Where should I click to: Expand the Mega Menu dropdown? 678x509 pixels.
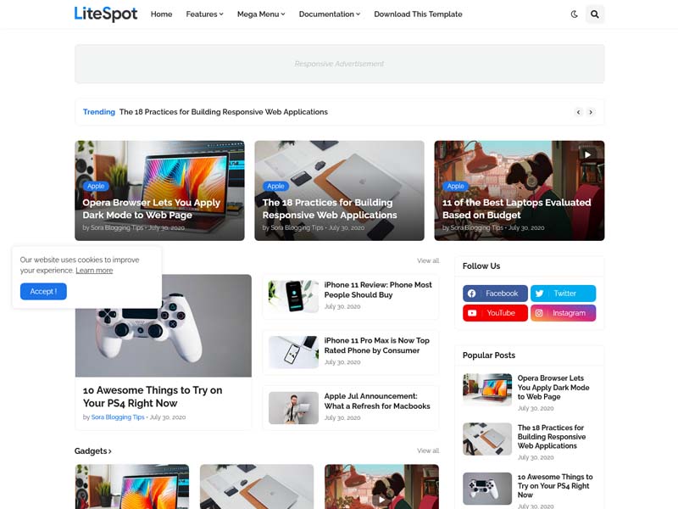[x=261, y=14]
